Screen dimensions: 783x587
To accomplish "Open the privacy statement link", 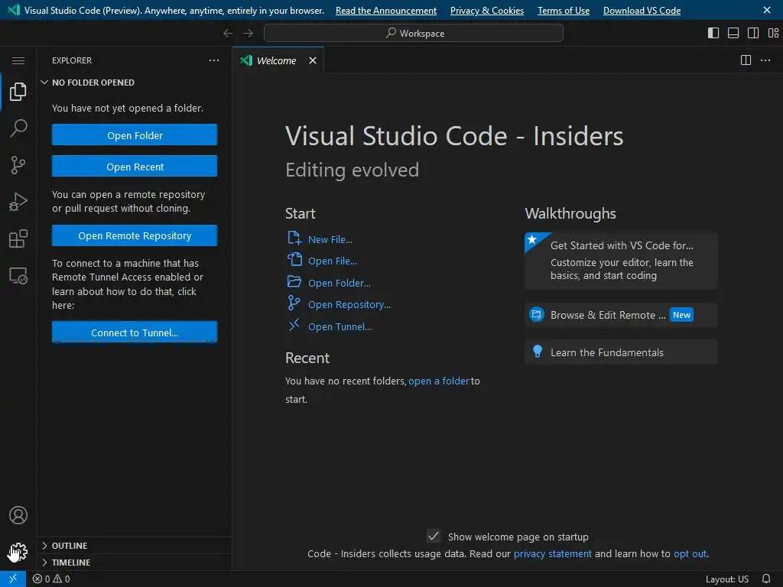I will click(552, 554).
